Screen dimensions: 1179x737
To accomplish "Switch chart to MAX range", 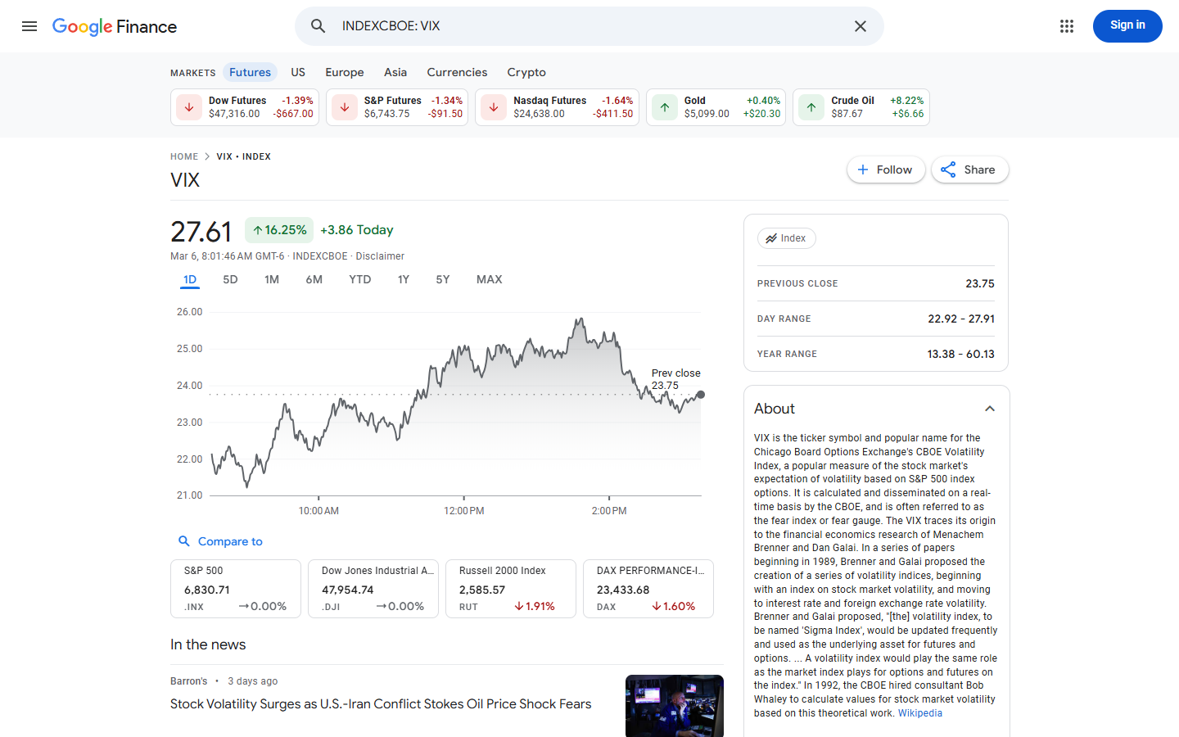I will (x=489, y=279).
